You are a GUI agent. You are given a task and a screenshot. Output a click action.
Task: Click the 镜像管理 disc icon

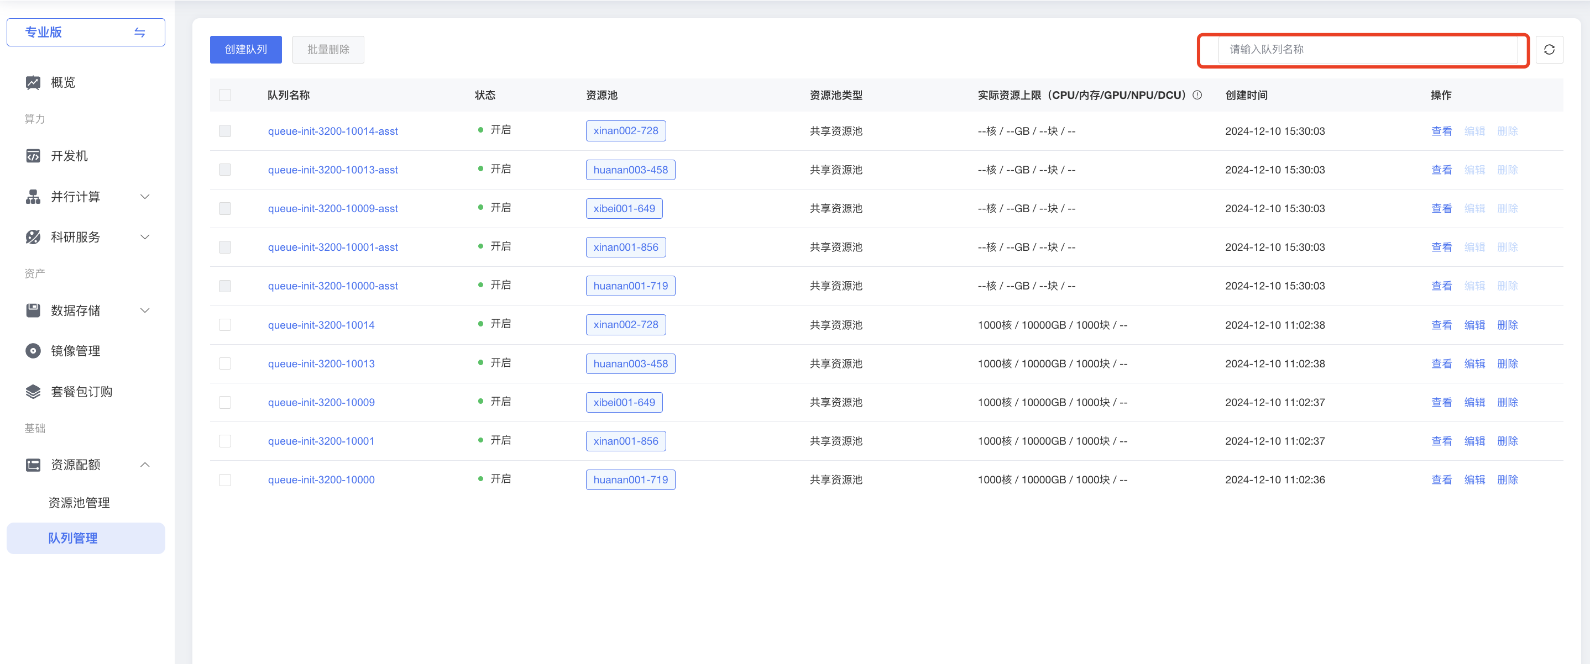(x=33, y=351)
